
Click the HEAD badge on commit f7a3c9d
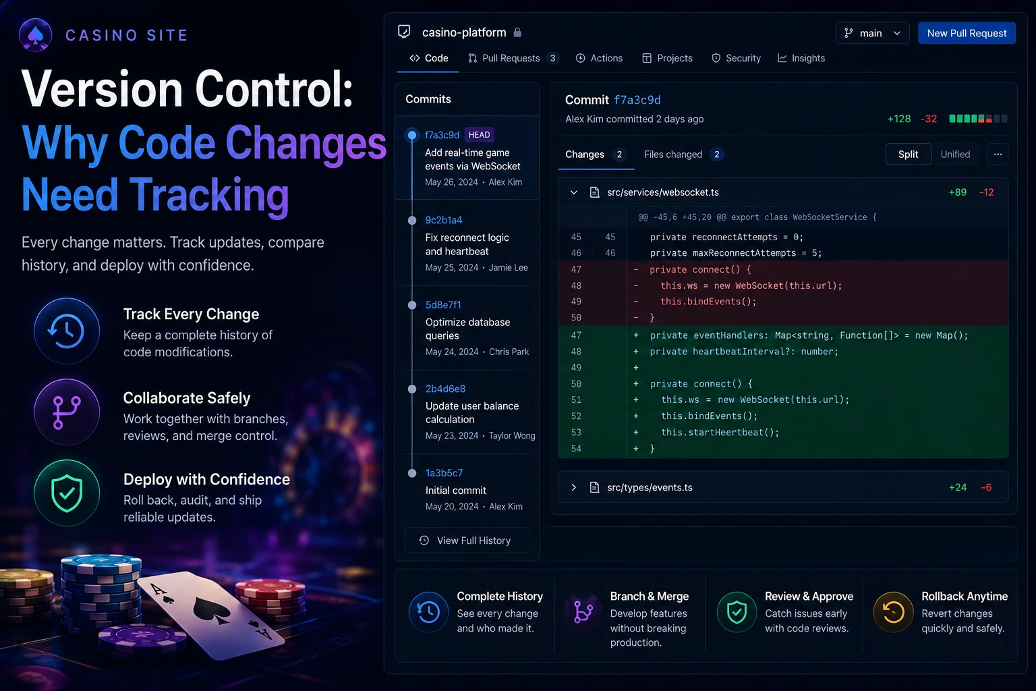(479, 135)
